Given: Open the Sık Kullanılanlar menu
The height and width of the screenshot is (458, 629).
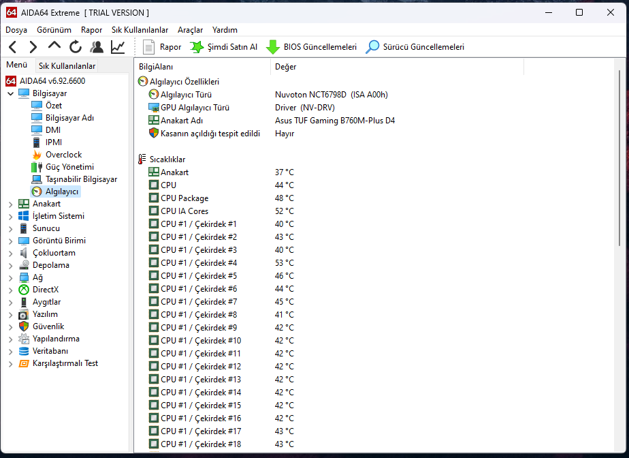Looking at the screenshot, I should pyautogui.click(x=140, y=30).
